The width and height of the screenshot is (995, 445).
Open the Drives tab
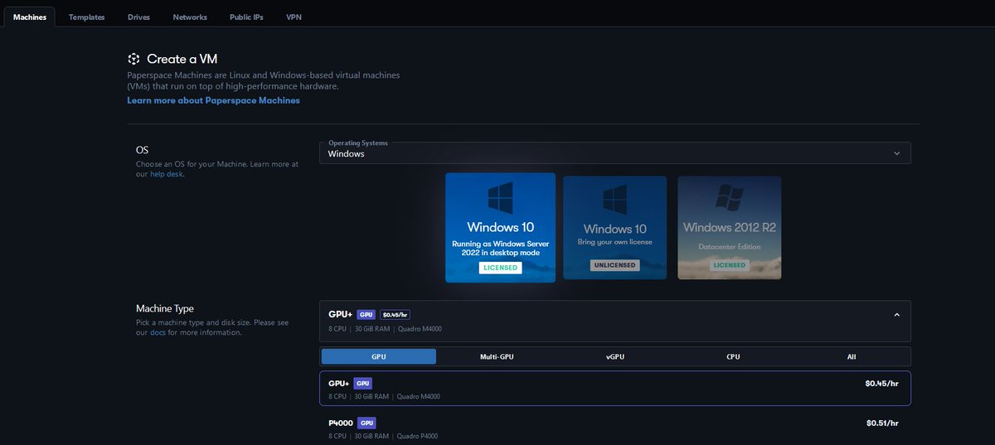click(x=138, y=17)
